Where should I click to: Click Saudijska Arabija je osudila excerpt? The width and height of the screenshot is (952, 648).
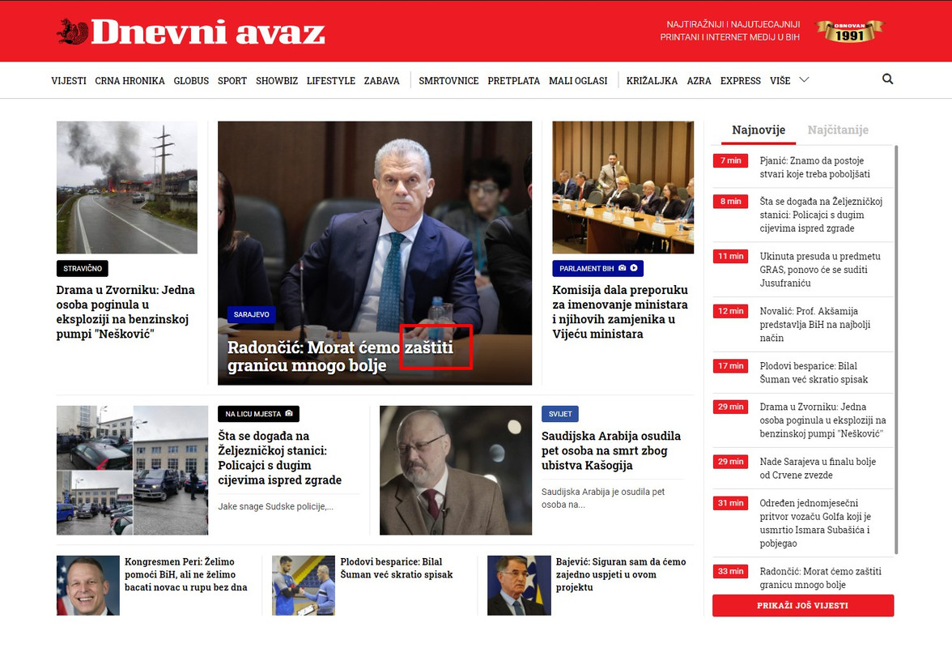[x=603, y=498]
